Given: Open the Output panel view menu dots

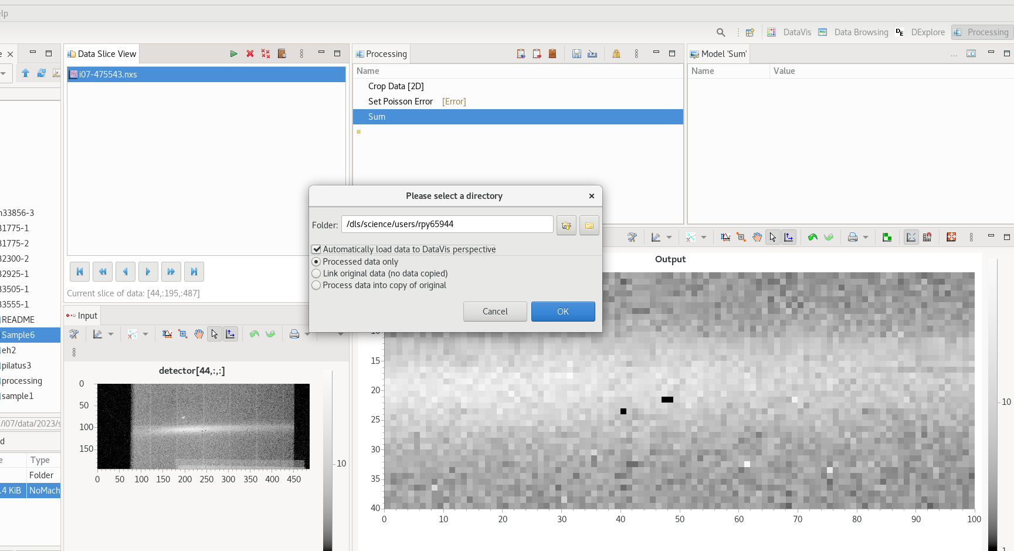Looking at the screenshot, I should click(971, 237).
